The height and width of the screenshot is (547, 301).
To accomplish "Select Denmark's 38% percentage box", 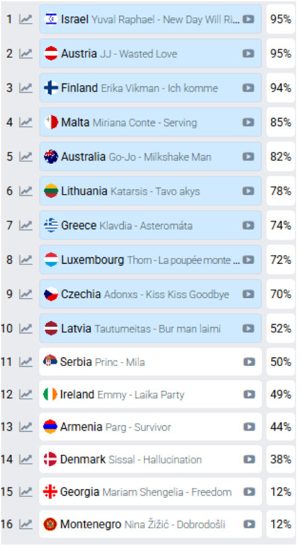I will pos(281,459).
